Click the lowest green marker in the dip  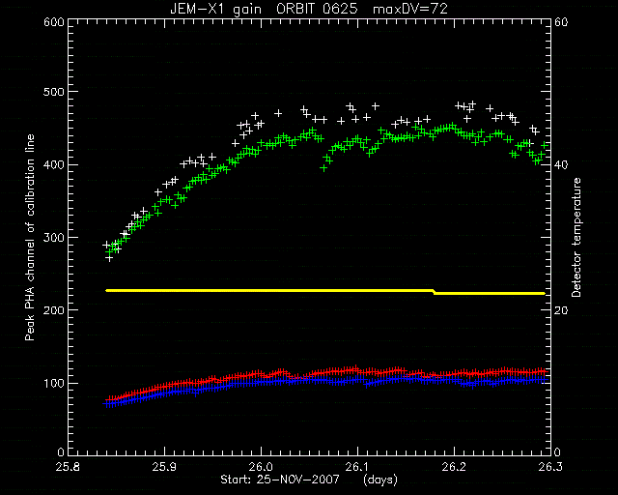click(323, 168)
